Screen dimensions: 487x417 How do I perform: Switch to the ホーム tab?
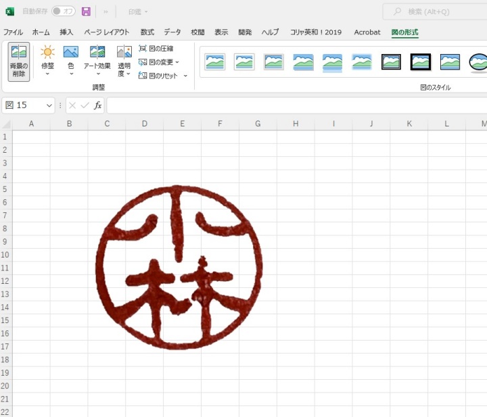point(41,32)
